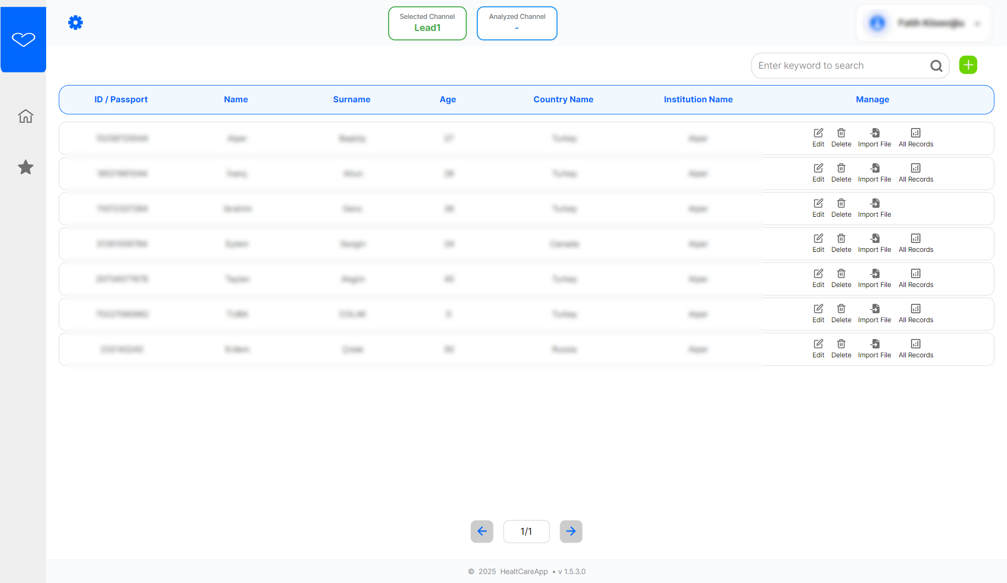Go to the next page arrow
The image size is (1007, 583).
point(571,531)
